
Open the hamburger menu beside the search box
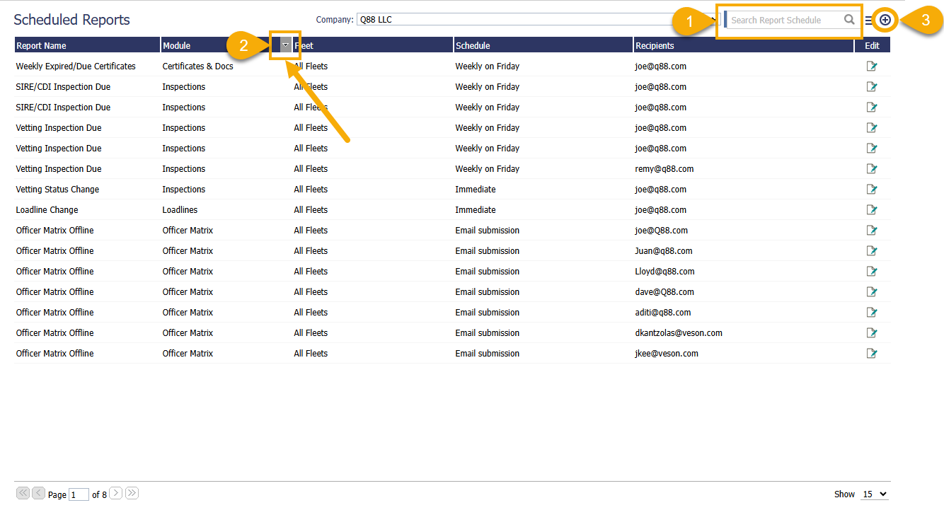click(x=868, y=21)
